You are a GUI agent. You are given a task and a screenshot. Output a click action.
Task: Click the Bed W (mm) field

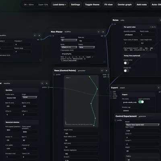click(13, 106)
